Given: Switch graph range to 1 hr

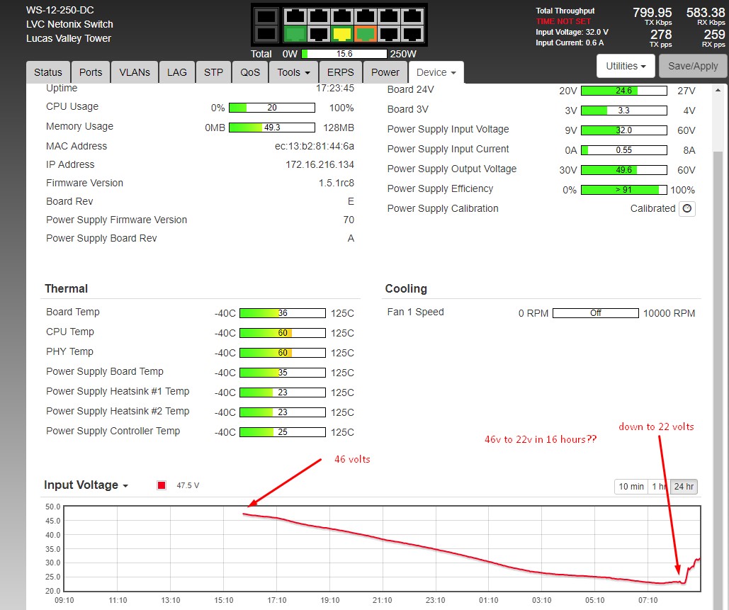Looking at the screenshot, I should (659, 486).
